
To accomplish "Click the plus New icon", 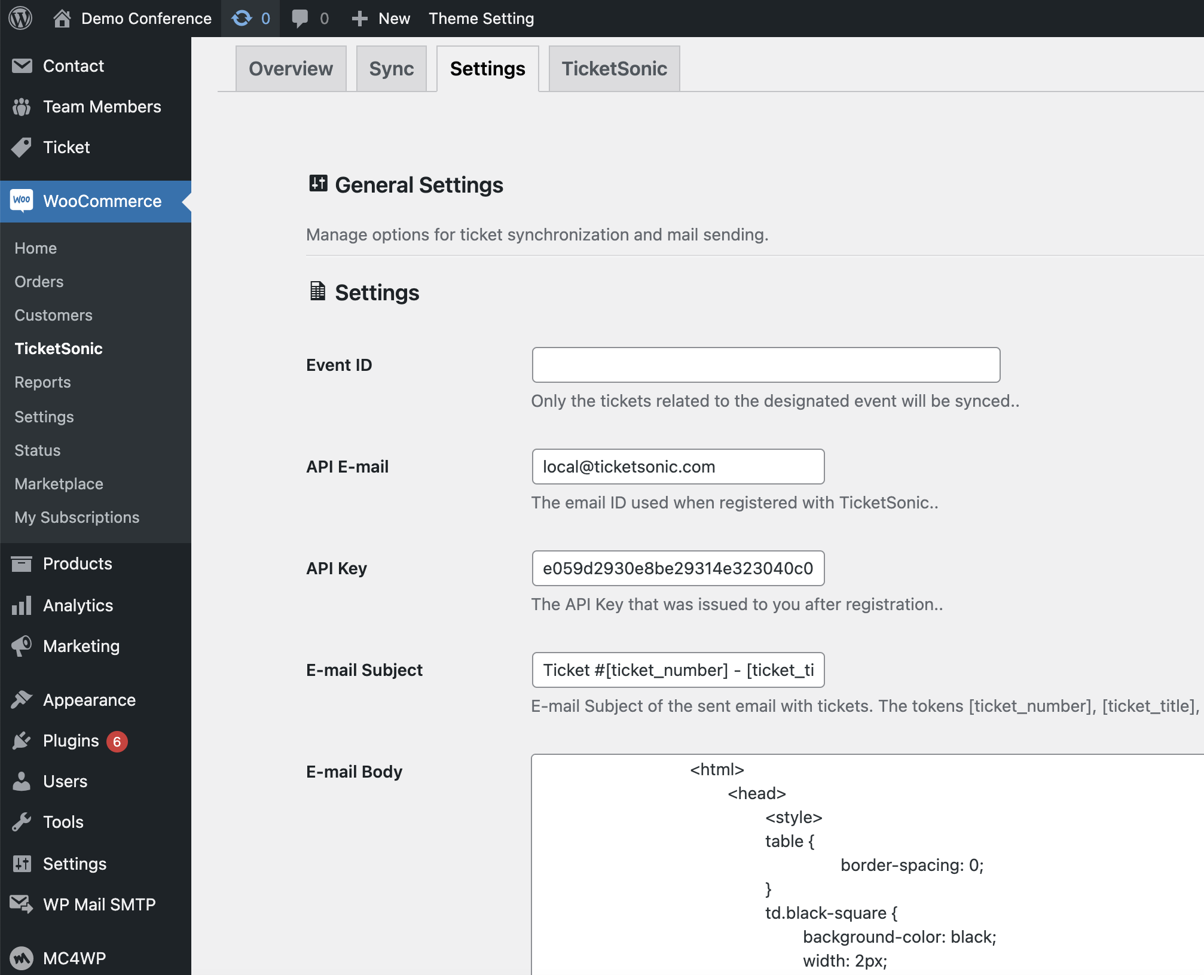I will coord(359,19).
